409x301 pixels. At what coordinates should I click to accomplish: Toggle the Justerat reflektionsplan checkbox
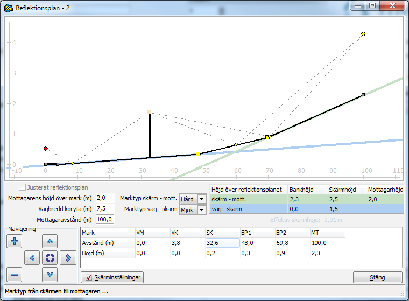click(x=23, y=187)
